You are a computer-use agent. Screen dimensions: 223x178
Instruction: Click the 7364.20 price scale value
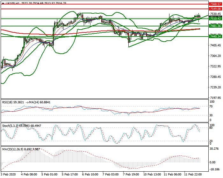(x=215, y=56)
